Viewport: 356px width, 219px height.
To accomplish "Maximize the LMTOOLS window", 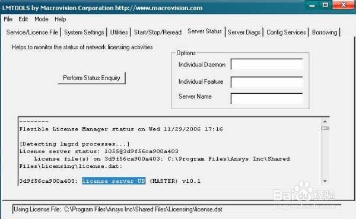I will click(x=325, y=5).
